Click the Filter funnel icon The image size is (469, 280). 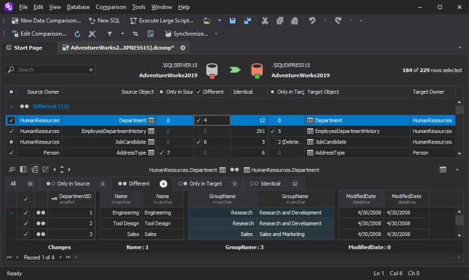[110, 34]
